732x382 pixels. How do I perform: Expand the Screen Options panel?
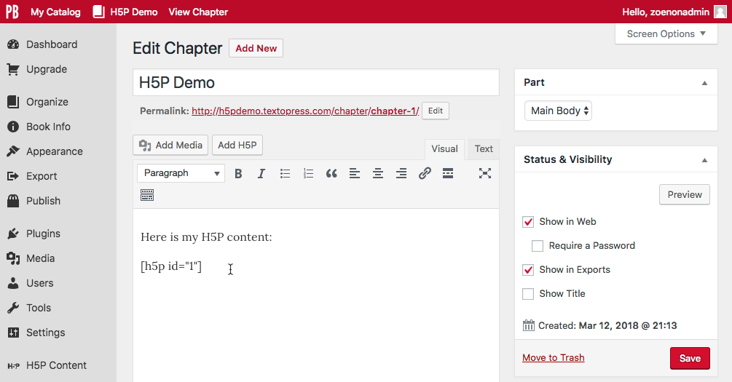pyautogui.click(x=666, y=34)
